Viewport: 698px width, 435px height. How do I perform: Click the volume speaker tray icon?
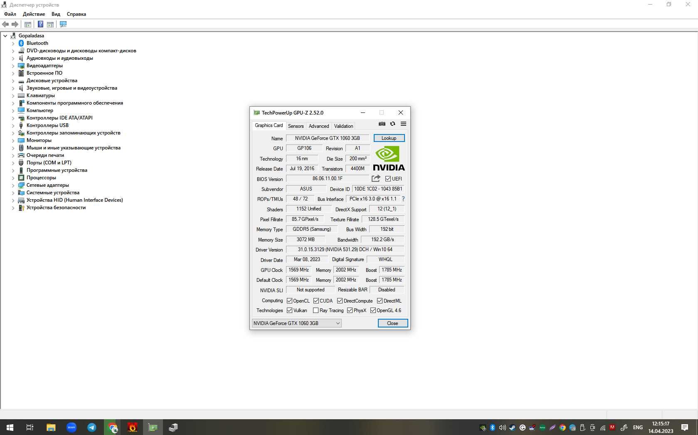coord(502,428)
